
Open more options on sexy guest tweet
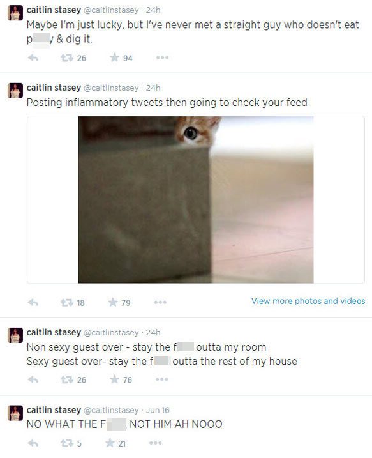point(162,379)
